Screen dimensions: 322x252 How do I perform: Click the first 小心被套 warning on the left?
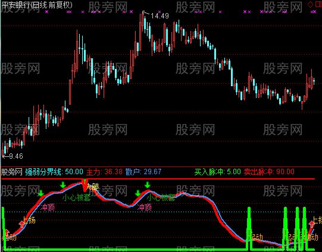tap(76, 197)
